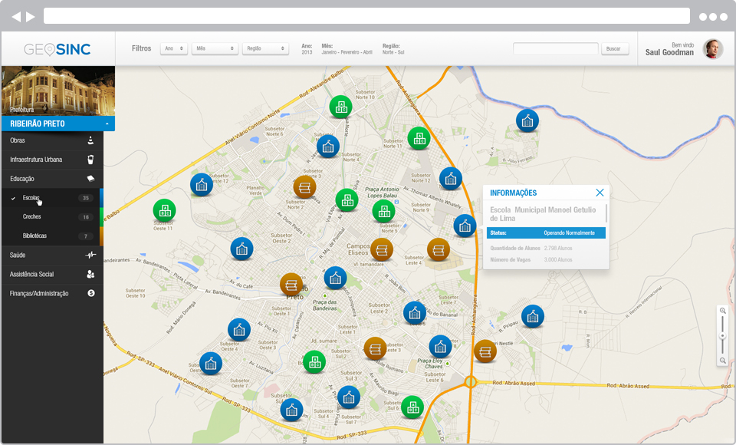The image size is (736, 445).
Task: Click the Obras construction cone icon
Action: 90,140
